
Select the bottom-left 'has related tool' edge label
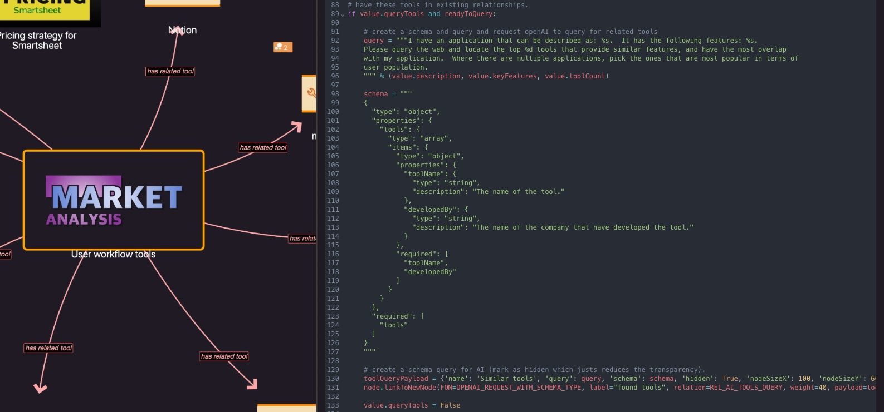pyautogui.click(x=49, y=348)
